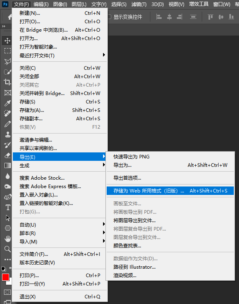Expand the 导入(M) submenu
The image size is (239, 304).
pos(59,241)
